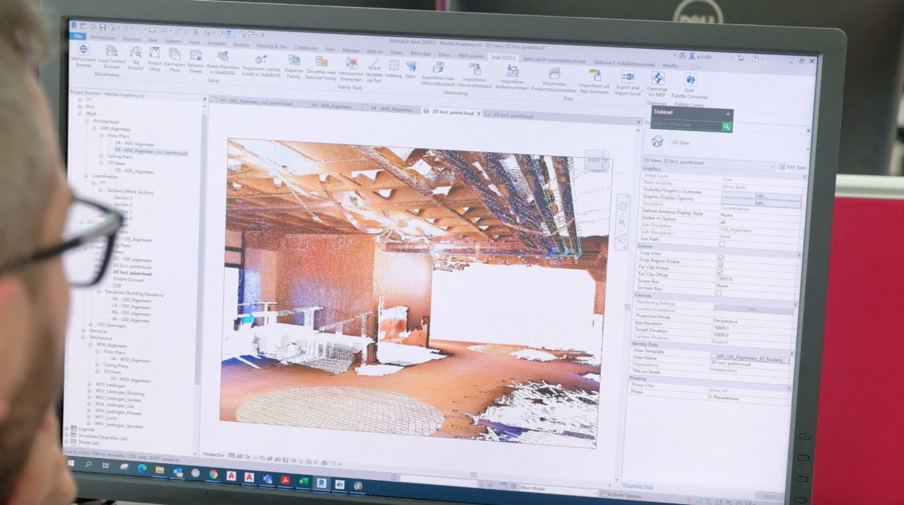Image resolution: width=904 pixels, height=505 pixels.
Task: Select the Kopieren Family tool
Action: click(x=293, y=66)
